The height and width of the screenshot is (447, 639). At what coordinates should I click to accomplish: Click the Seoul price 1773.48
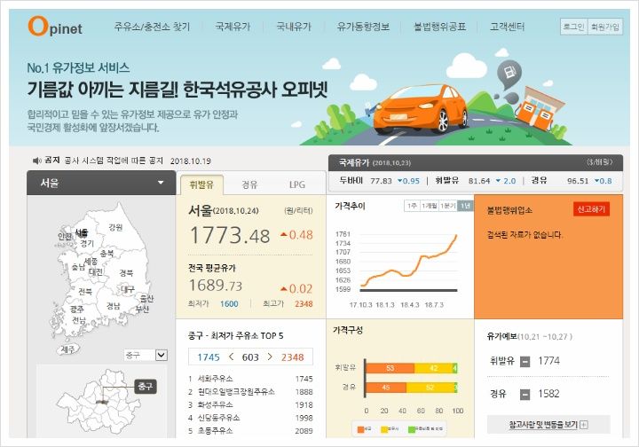[x=230, y=235]
